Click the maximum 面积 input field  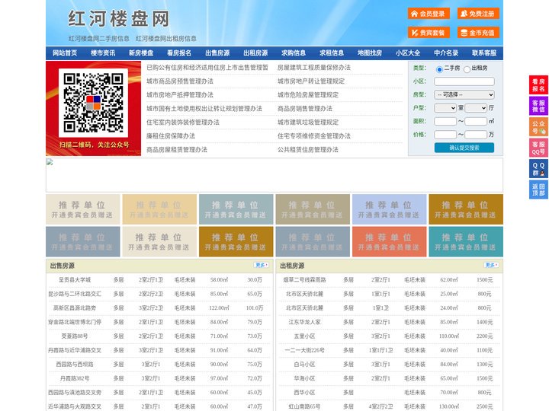pyautogui.click(x=476, y=121)
